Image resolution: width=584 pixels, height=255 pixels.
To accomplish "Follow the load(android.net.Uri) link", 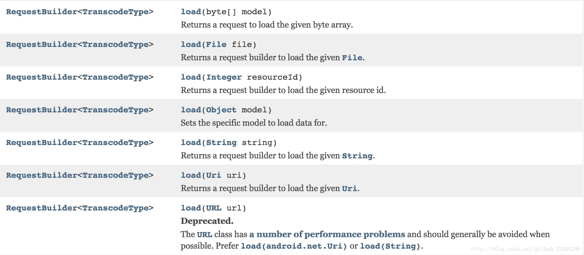I will coord(294,246).
